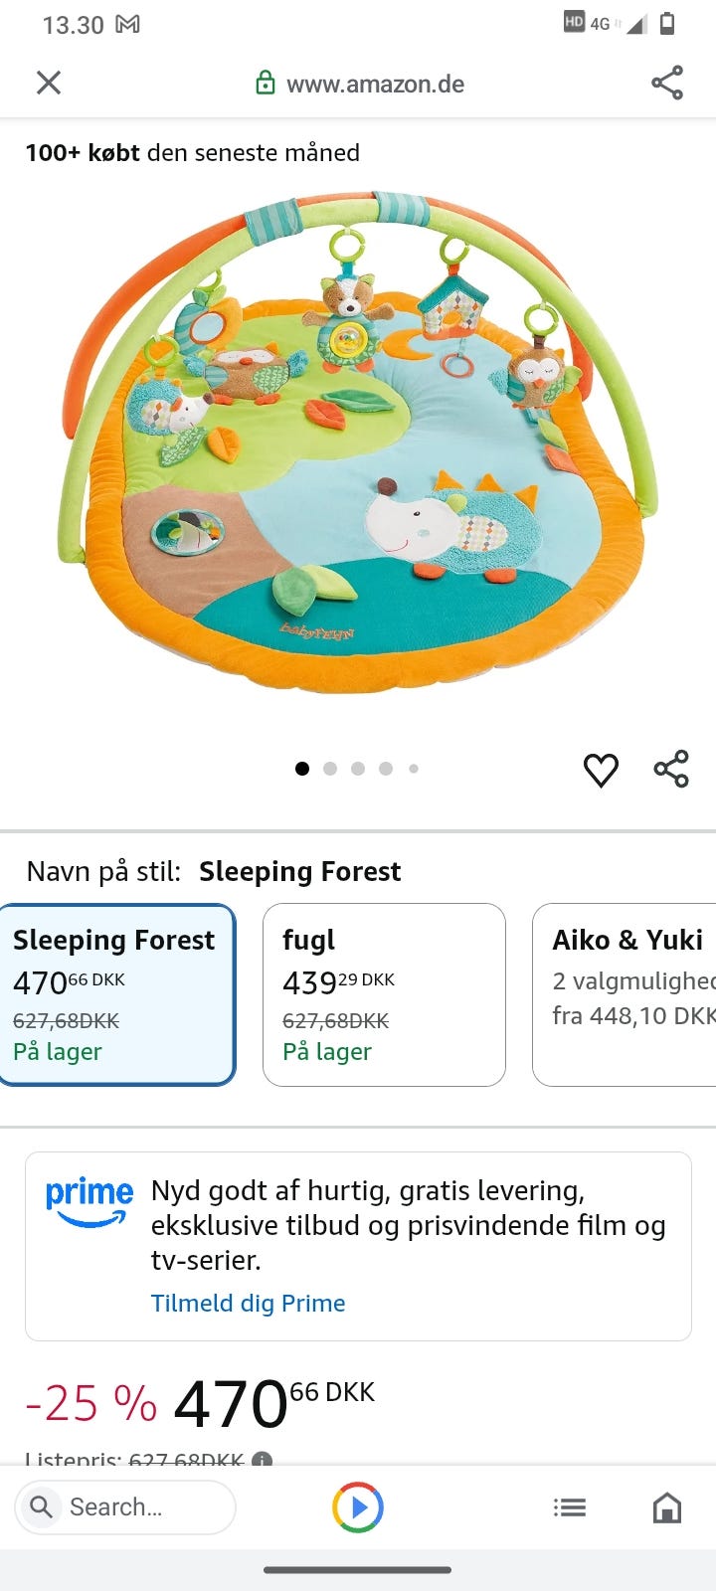The height and width of the screenshot is (1591, 716).
Task: Open the list menu icon in bottom bar
Action: (570, 1507)
